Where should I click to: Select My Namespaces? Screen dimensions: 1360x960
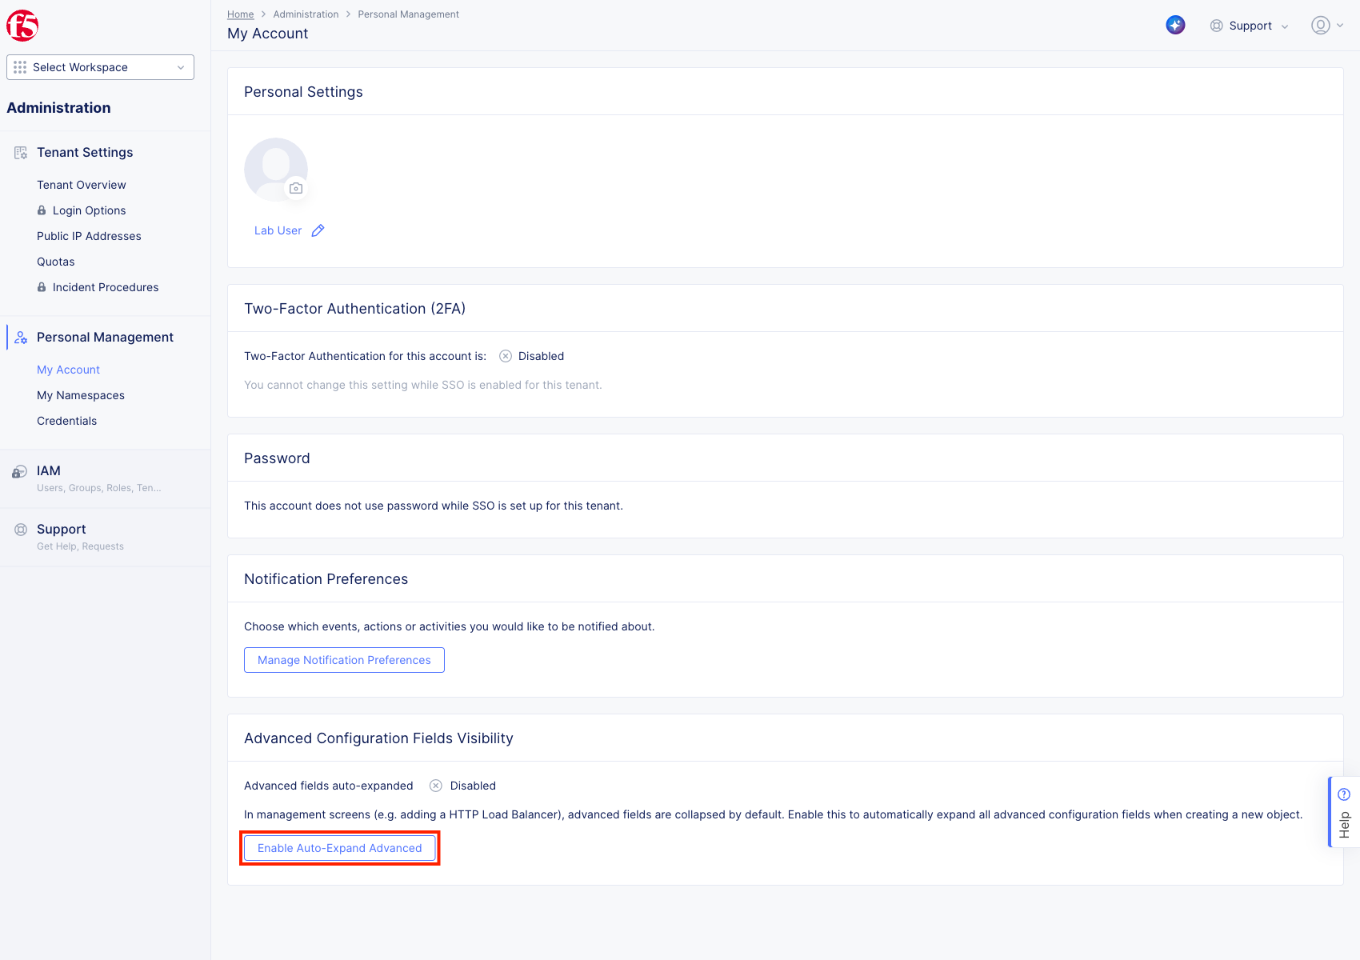tap(81, 395)
